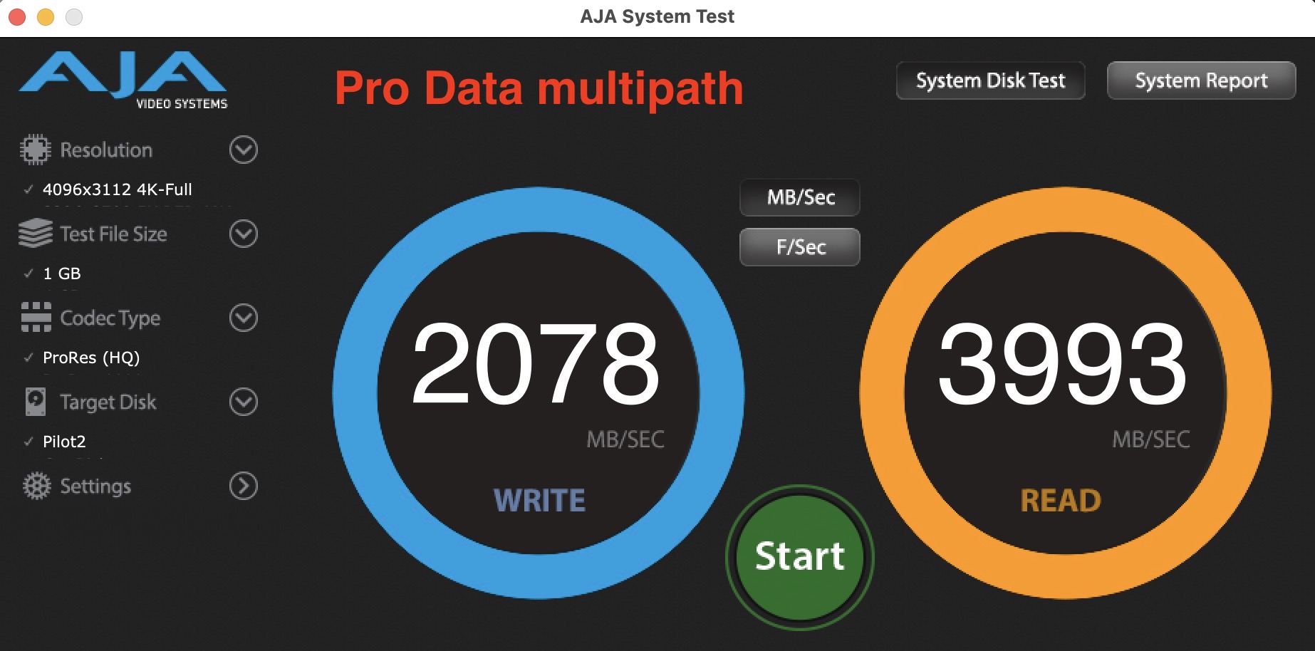Screen dimensions: 1315x651
Task: Close the AJA System Test window
Action: pyautogui.click(x=17, y=16)
